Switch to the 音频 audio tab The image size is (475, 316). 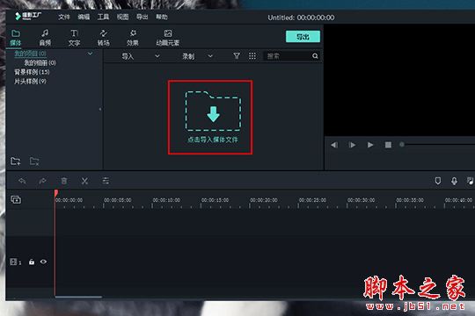(x=45, y=38)
